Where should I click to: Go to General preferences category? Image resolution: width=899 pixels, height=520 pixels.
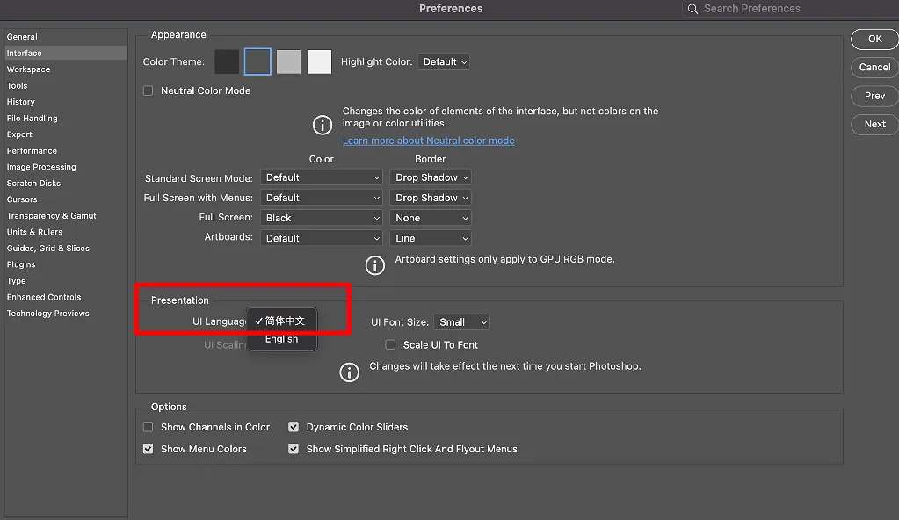click(x=66, y=37)
